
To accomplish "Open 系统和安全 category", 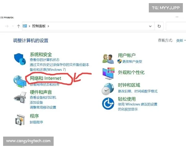I will (x=41, y=55).
